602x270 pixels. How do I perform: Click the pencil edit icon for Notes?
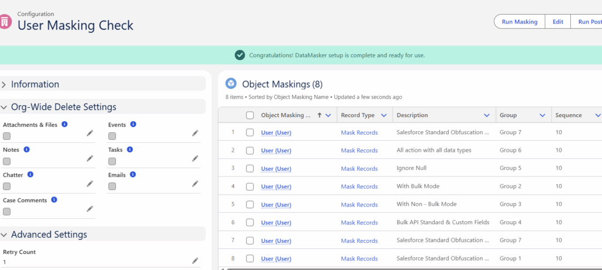point(90,158)
